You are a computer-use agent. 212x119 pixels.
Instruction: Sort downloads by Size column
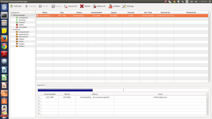[x=62, y=12]
